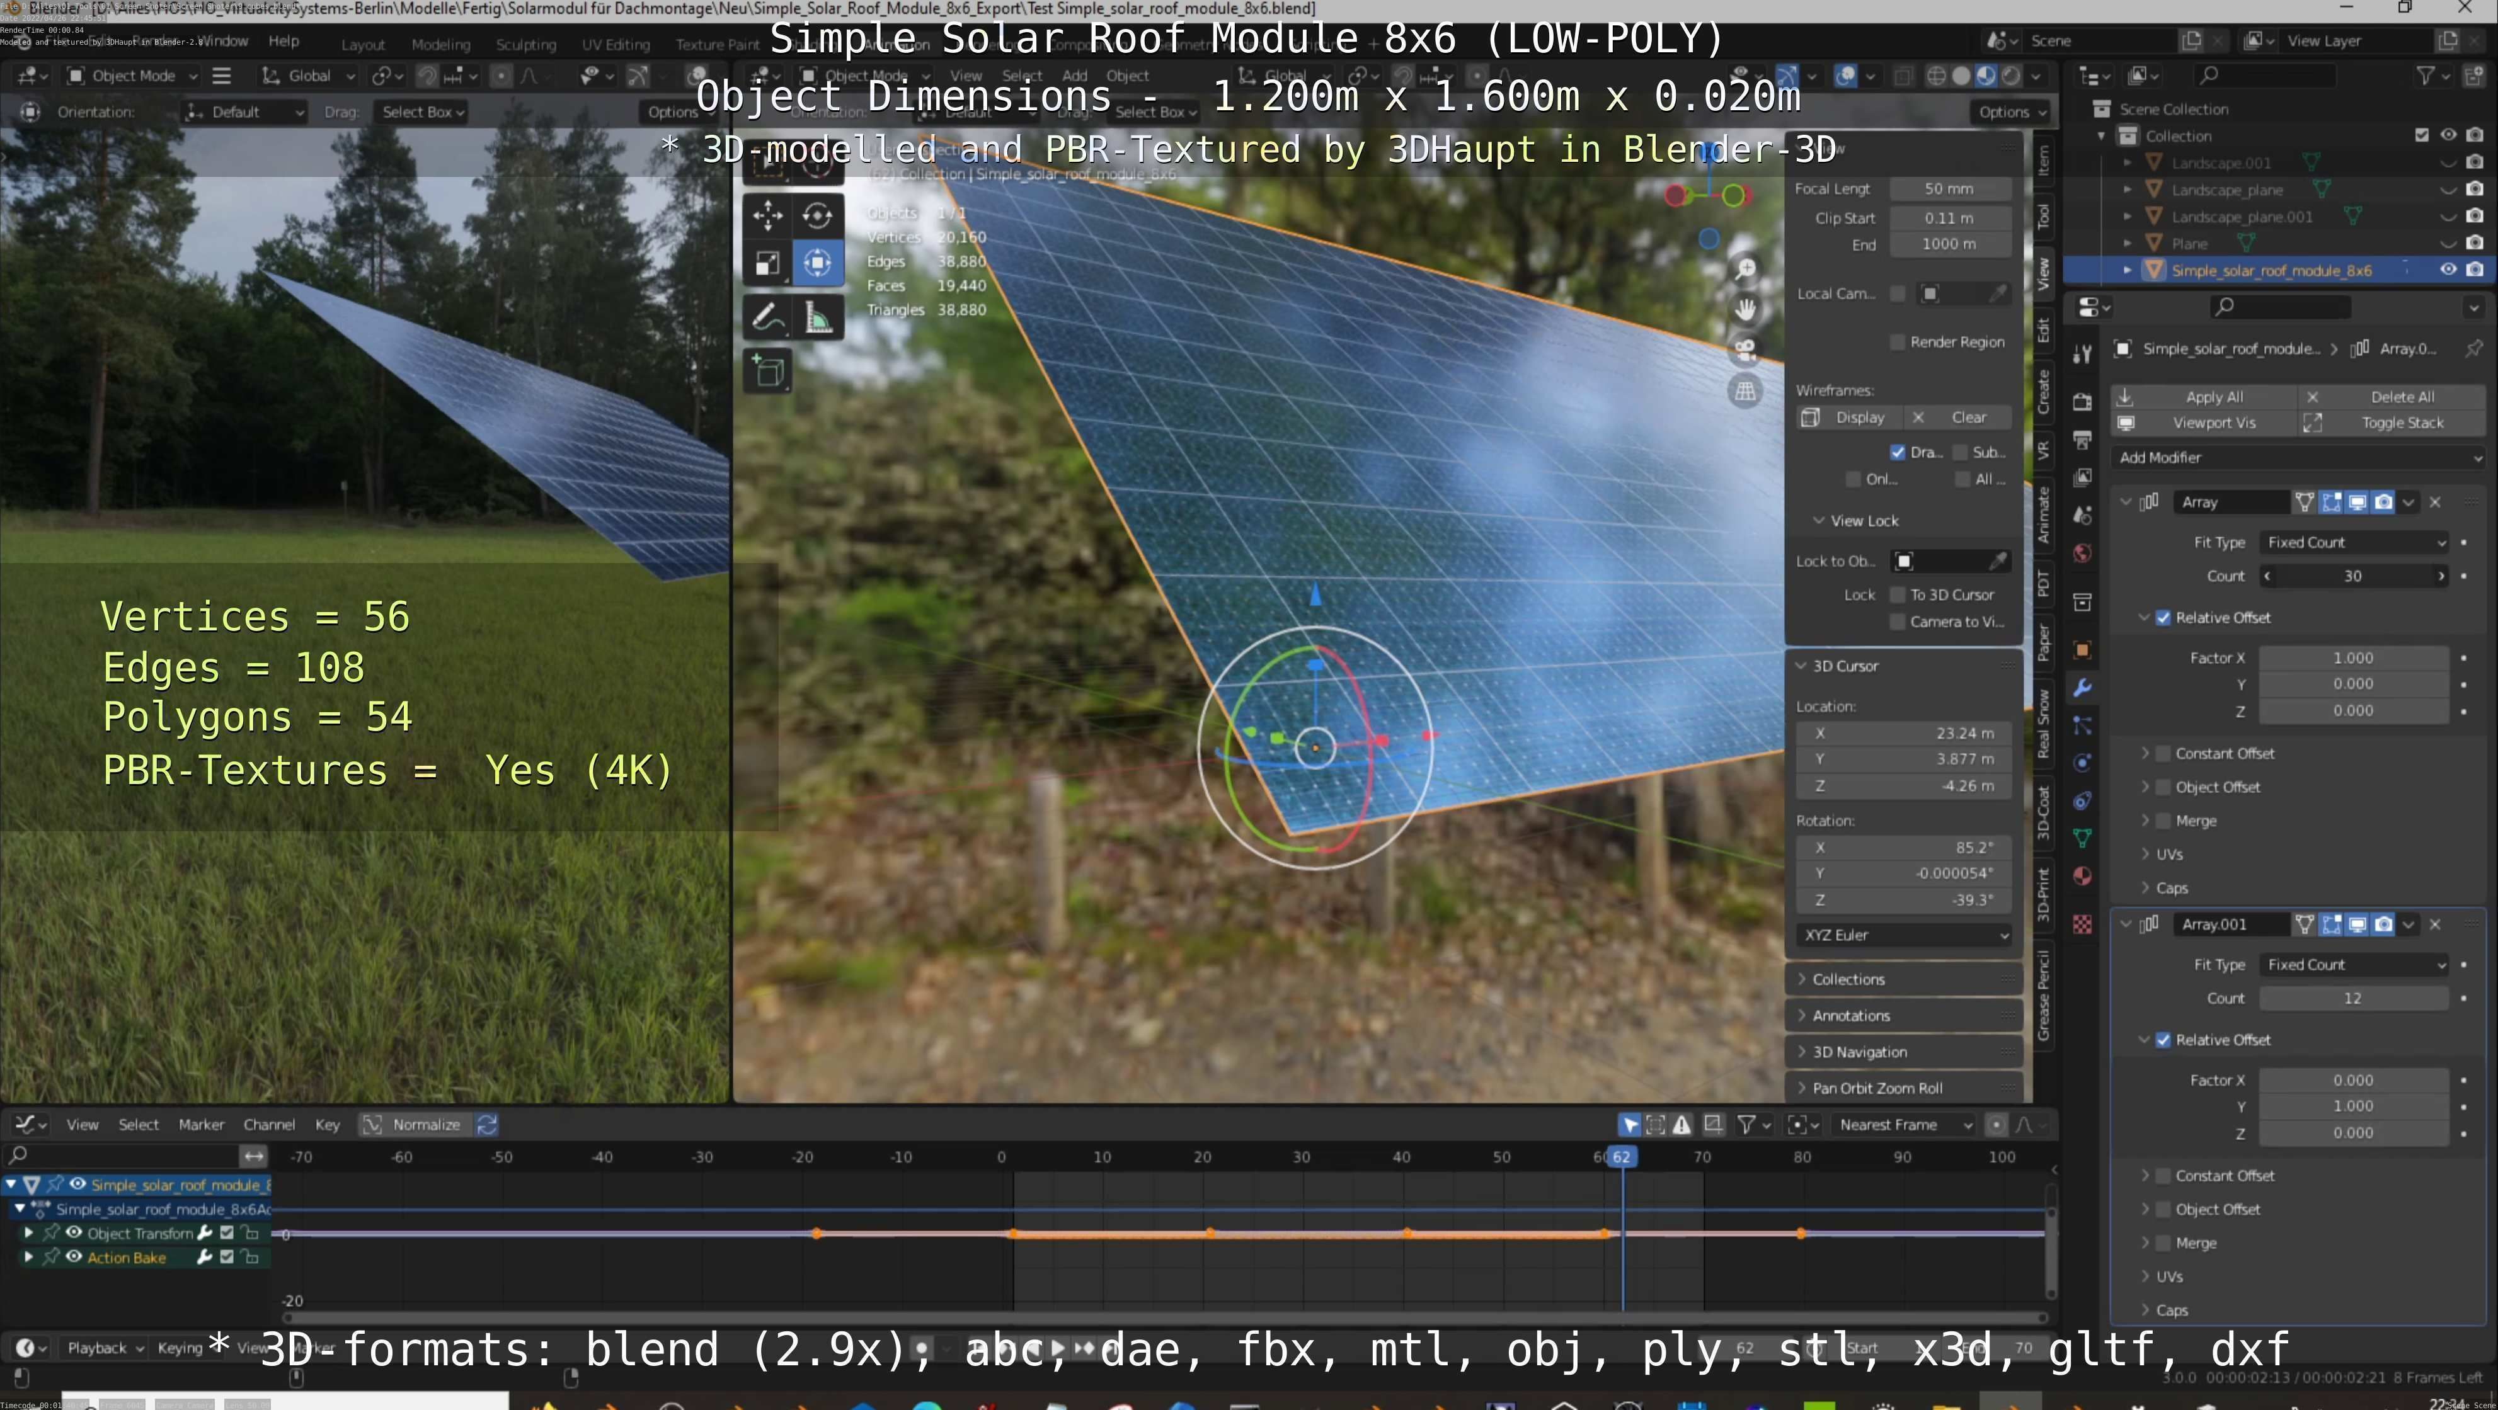Screen dimensions: 2498x1410
Task: Expand the Object Transform channel group
Action: click(28, 1234)
